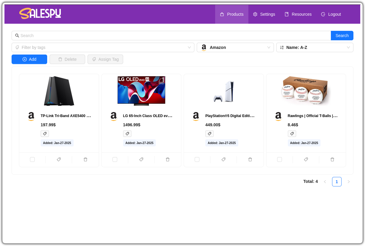This screenshot has height=246, width=365.
Task: Open the Amazon store dropdown
Action: coord(235,47)
